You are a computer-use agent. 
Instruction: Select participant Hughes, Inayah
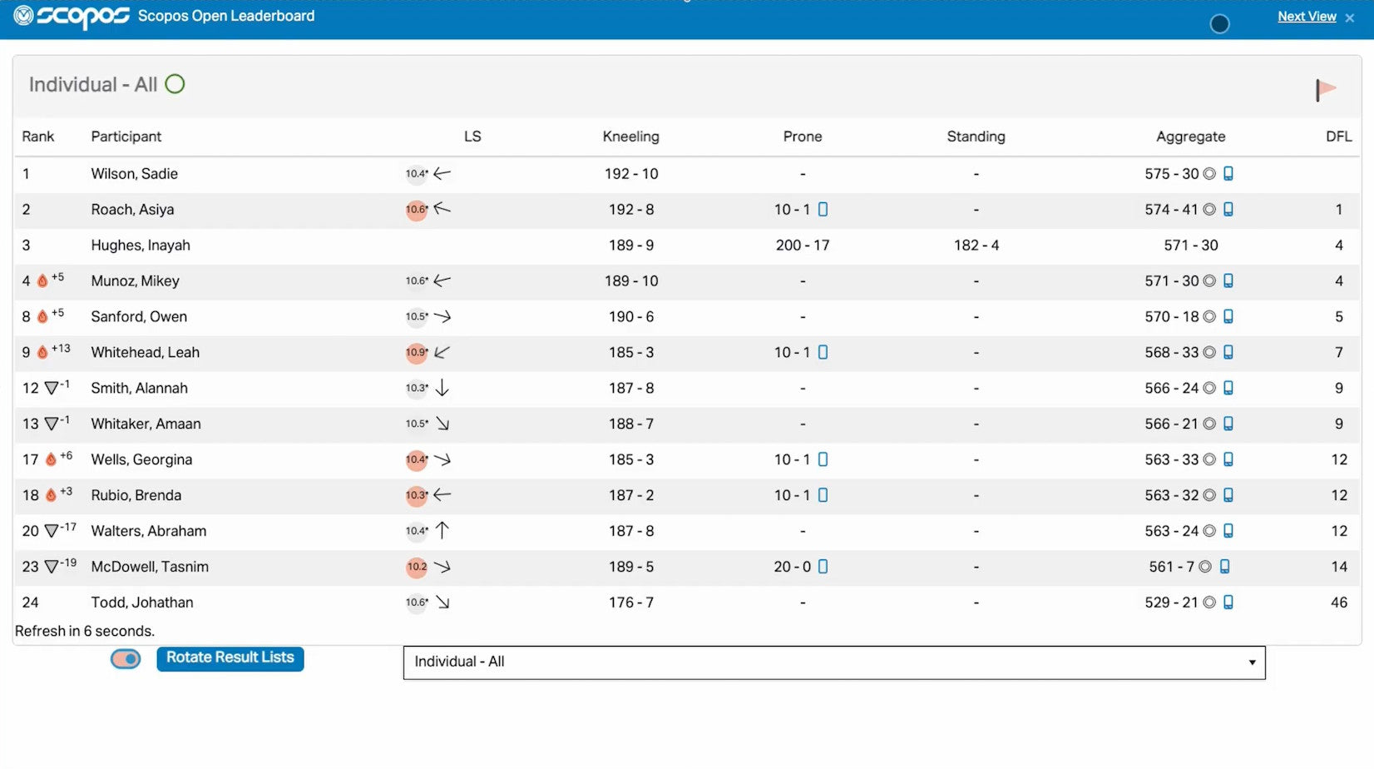141,246
